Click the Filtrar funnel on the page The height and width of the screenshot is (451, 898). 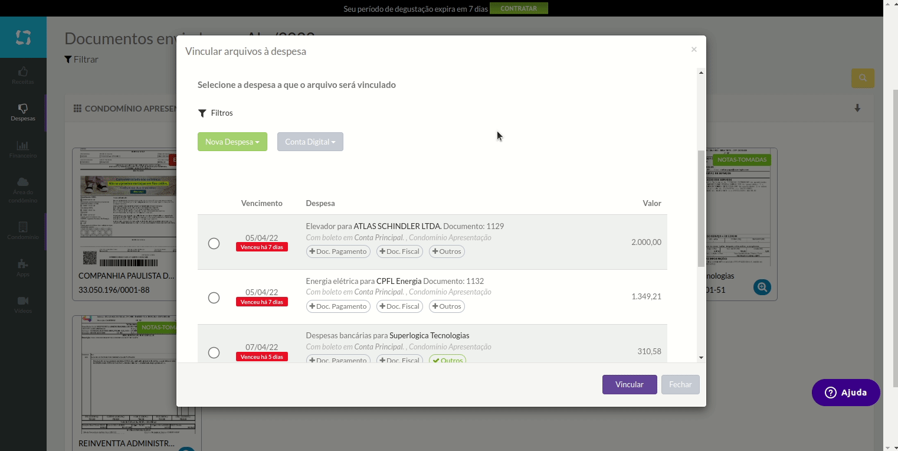pos(68,59)
